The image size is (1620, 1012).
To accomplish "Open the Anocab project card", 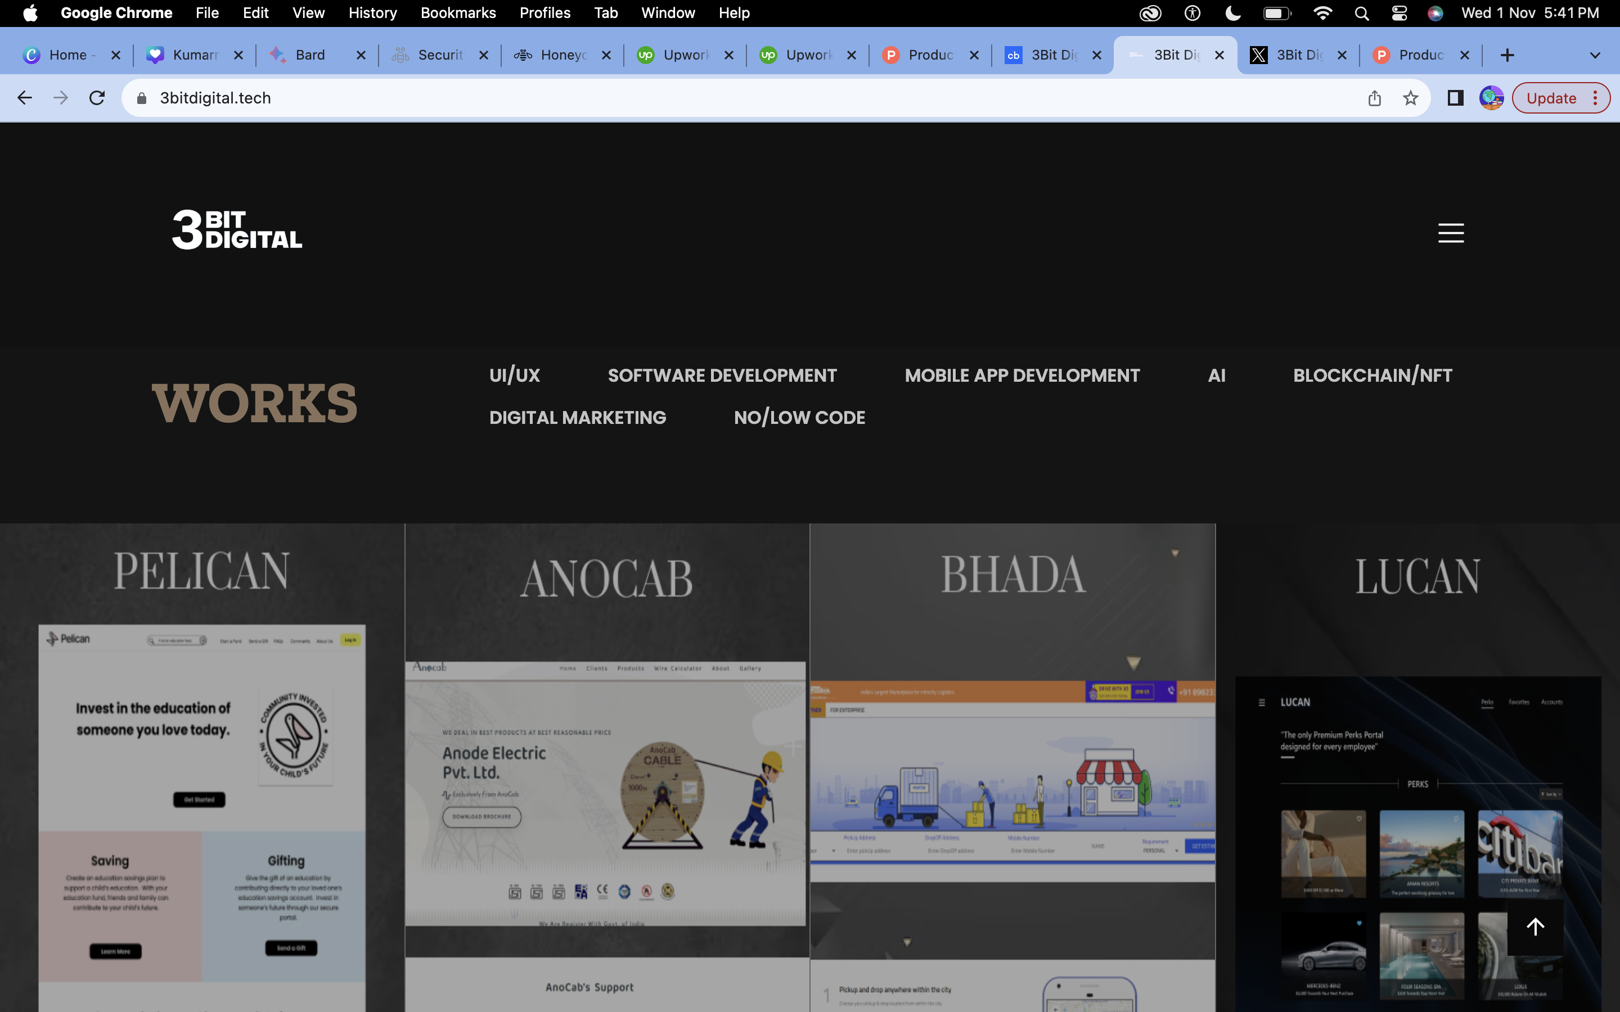I will 607,767.
